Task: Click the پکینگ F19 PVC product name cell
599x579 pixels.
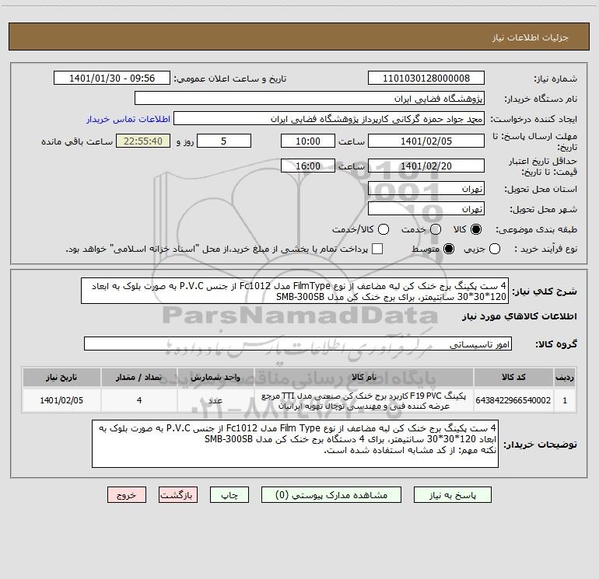Action: point(364,400)
